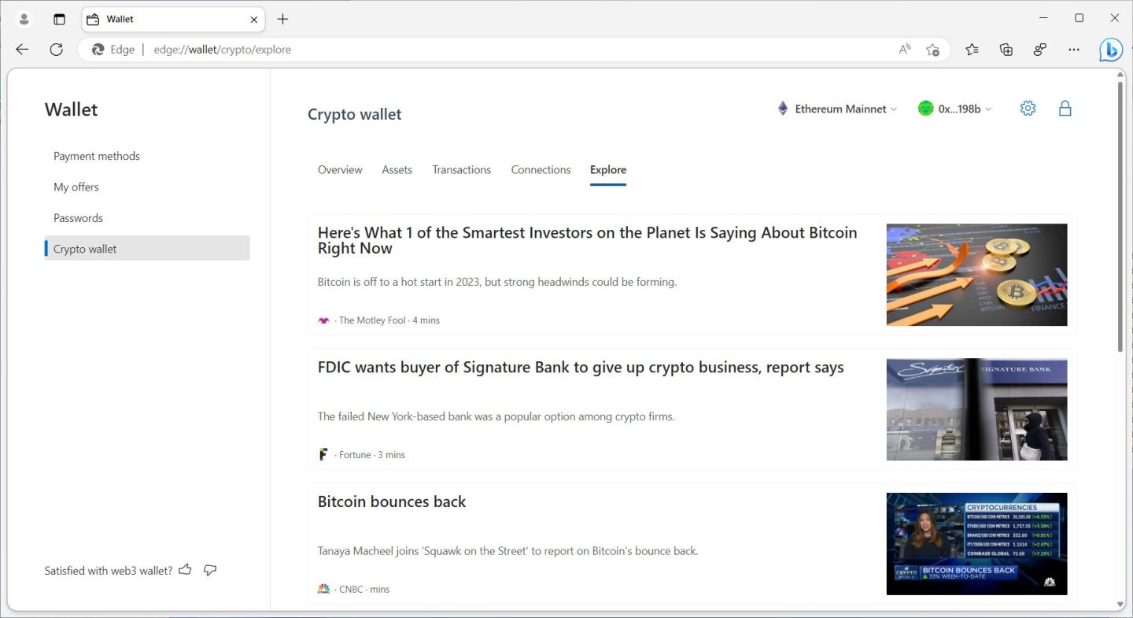Open the browser Settings and more menu
Image resolution: width=1133 pixels, height=618 pixels.
tap(1073, 49)
